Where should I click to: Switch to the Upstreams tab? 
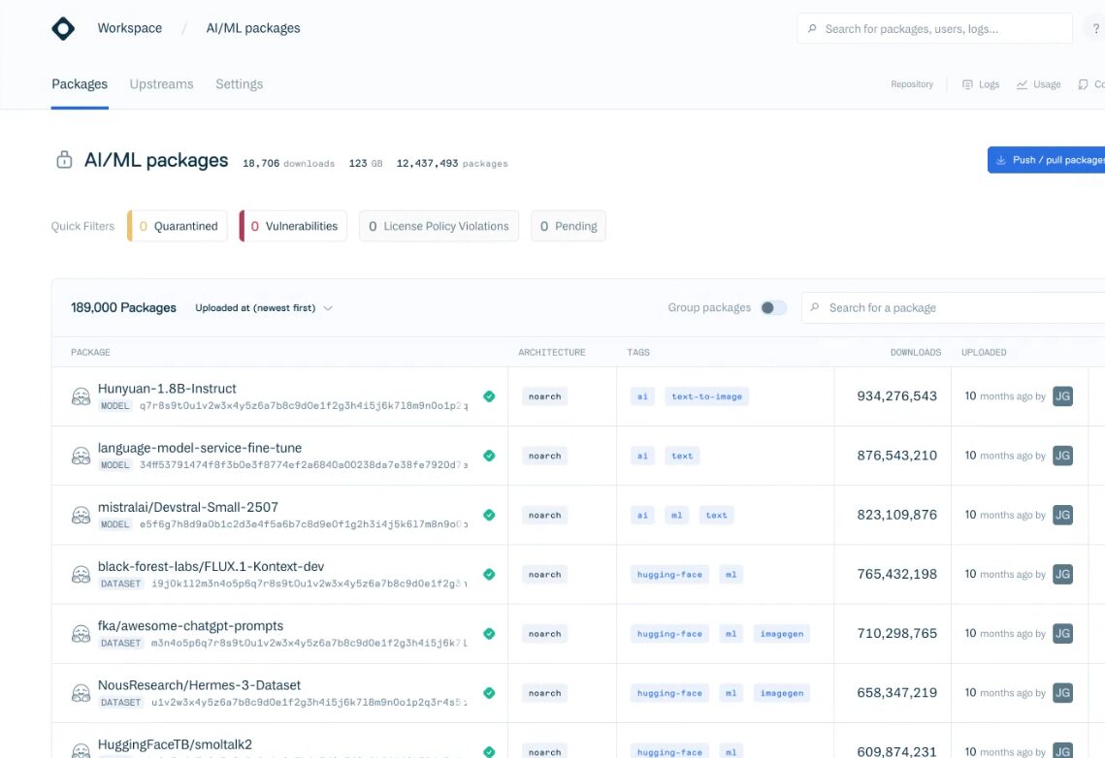pyautogui.click(x=161, y=84)
